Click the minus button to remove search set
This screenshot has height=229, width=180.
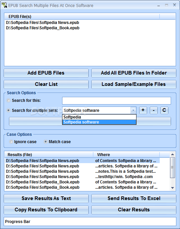(154, 110)
